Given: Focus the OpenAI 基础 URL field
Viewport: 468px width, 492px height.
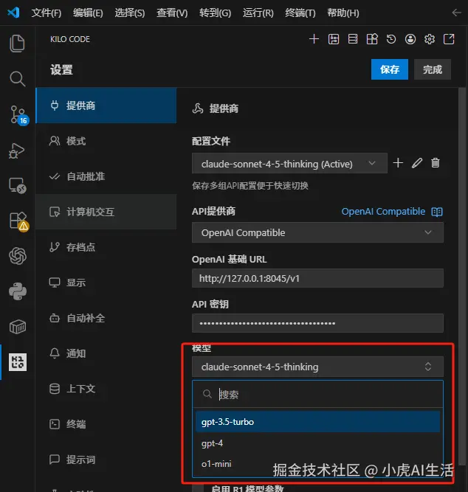Looking at the screenshot, I should [x=317, y=278].
